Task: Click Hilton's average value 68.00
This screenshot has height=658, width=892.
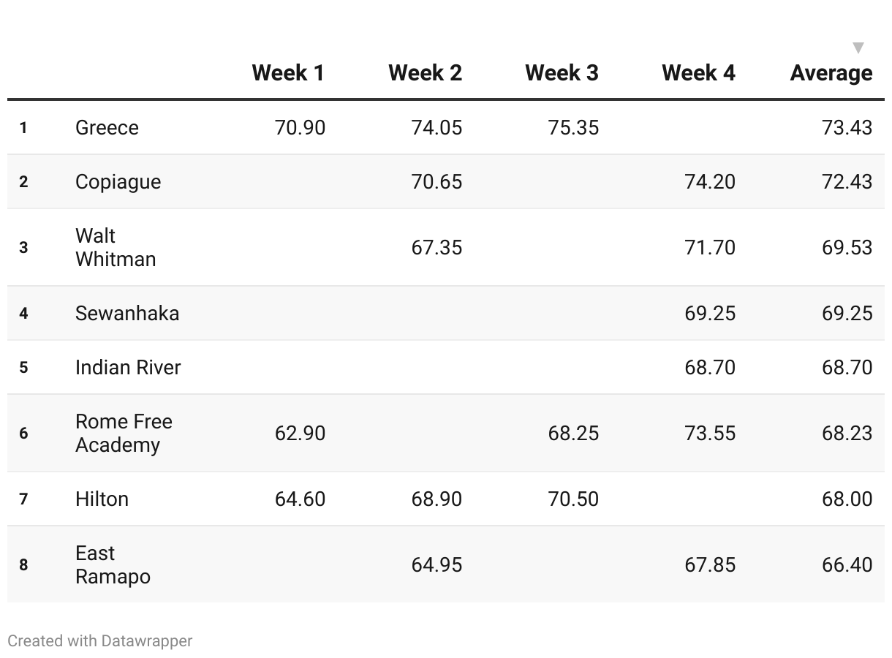Action: 847,499
